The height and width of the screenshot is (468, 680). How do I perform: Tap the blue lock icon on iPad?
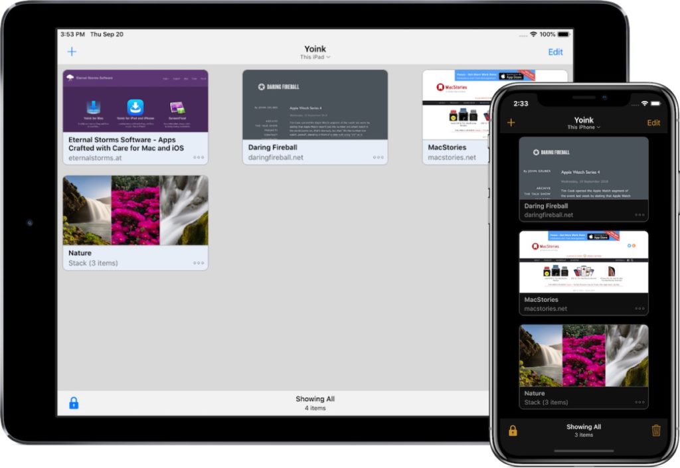(74, 403)
